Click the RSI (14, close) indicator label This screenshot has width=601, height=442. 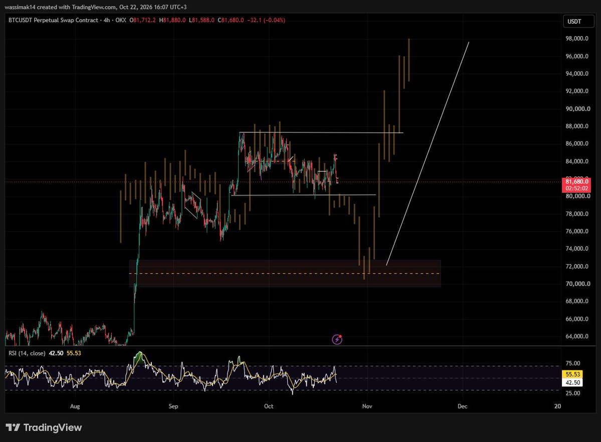[x=27, y=353]
